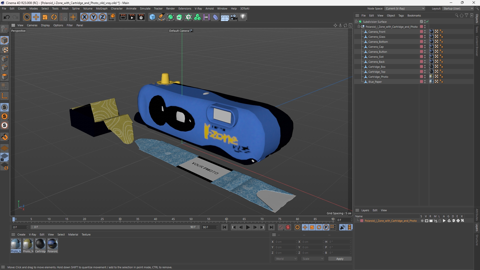Activate the Scale tool
The width and height of the screenshot is (480, 270).
(45, 17)
